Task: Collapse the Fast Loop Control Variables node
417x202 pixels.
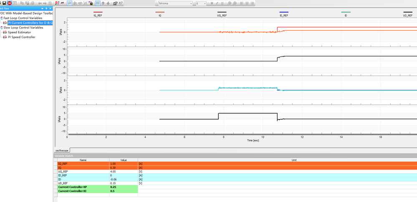Action: (x=1, y=18)
